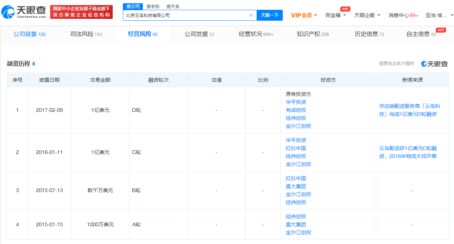Open the 公司发展 tab
This screenshot has height=244, width=454.
(x=199, y=34)
